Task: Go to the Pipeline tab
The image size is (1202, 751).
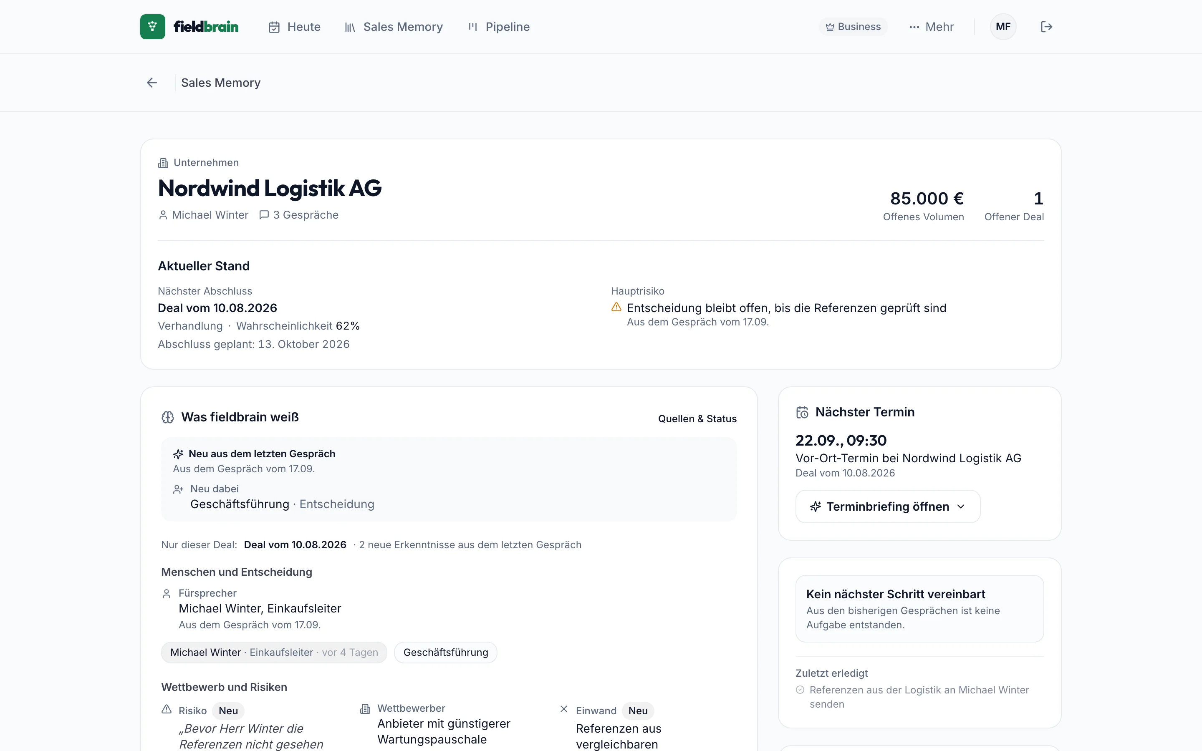Action: point(499,27)
